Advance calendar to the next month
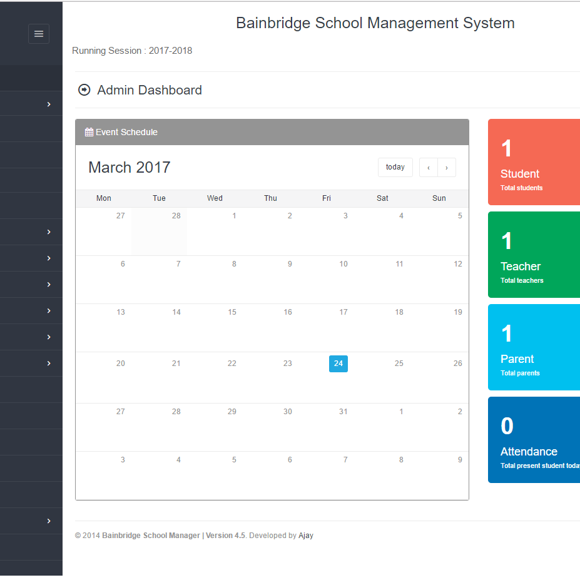The width and height of the screenshot is (580, 580). [x=447, y=168]
